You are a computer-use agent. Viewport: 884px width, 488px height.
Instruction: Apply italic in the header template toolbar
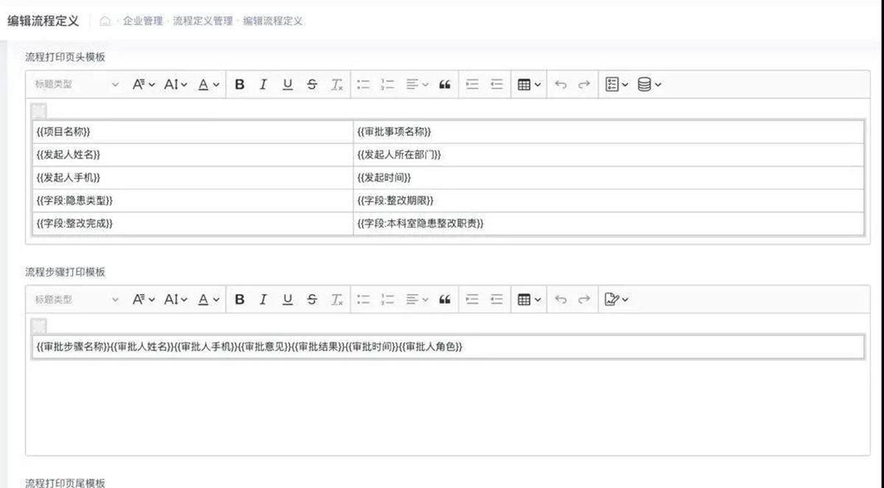262,85
